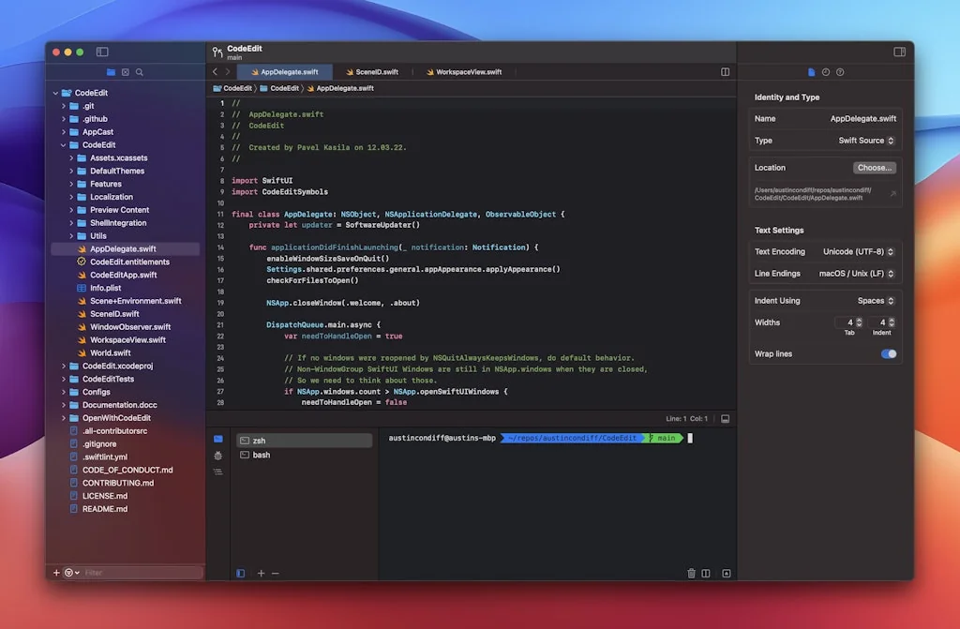
Task: Toggle the Wrap lines switch
Action: 888,354
